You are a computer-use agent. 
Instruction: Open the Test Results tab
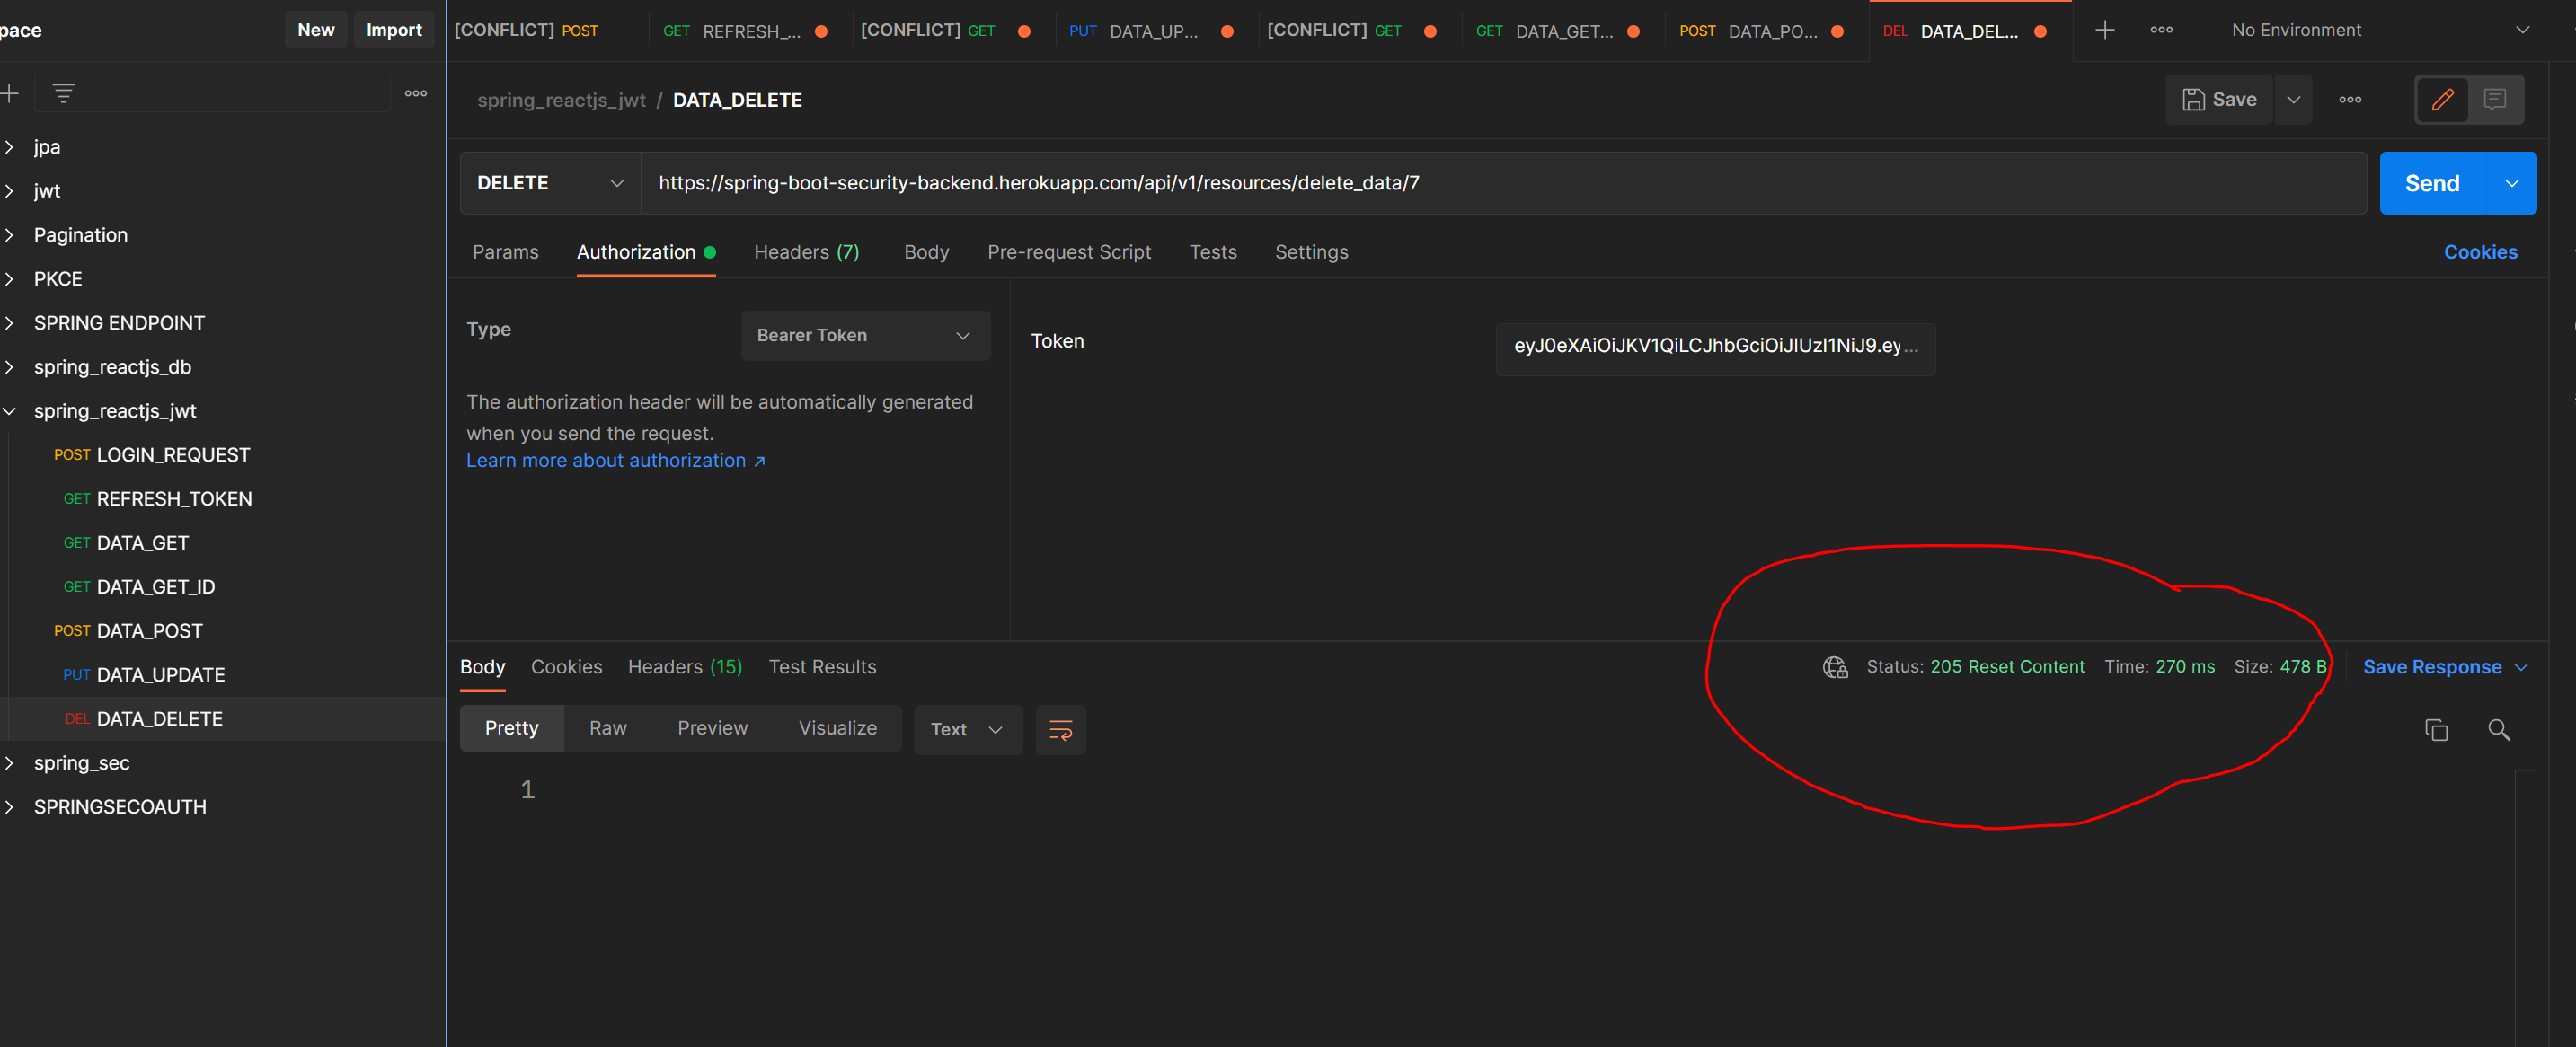[x=822, y=667]
